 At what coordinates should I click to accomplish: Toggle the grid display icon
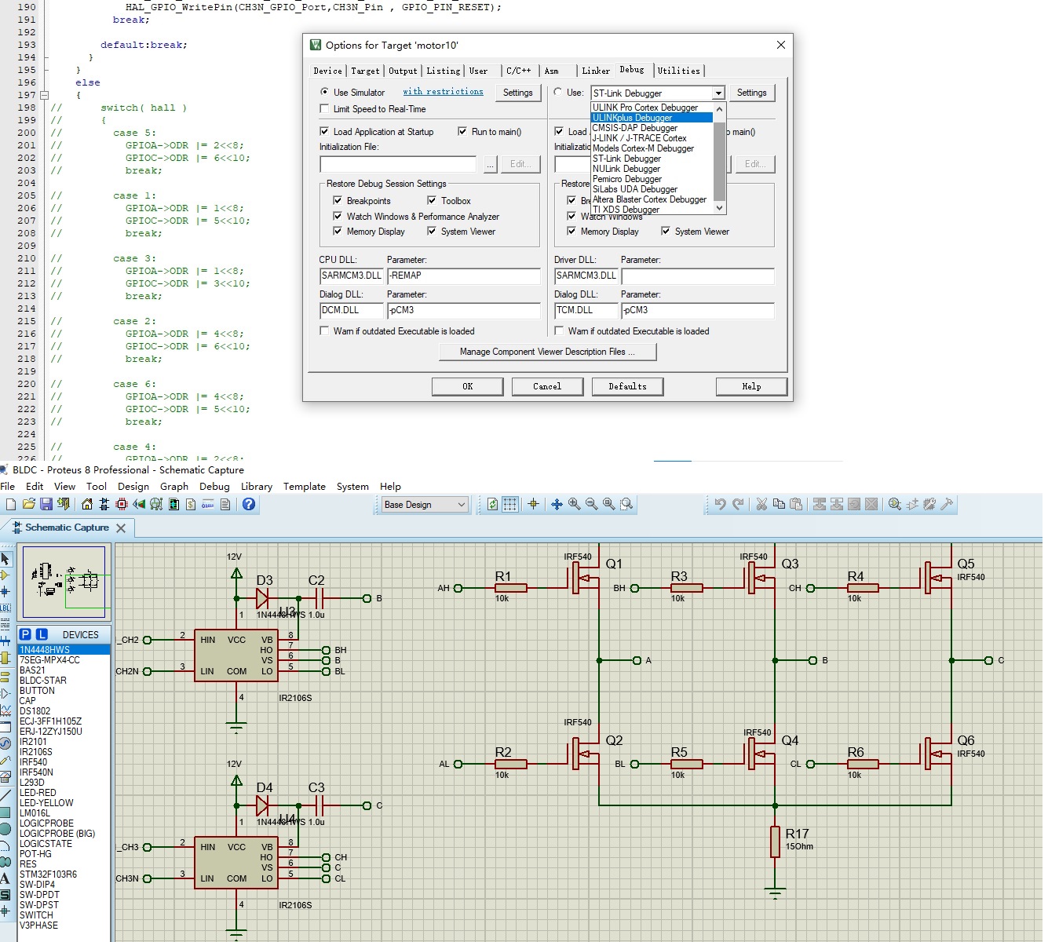tap(510, 504)
